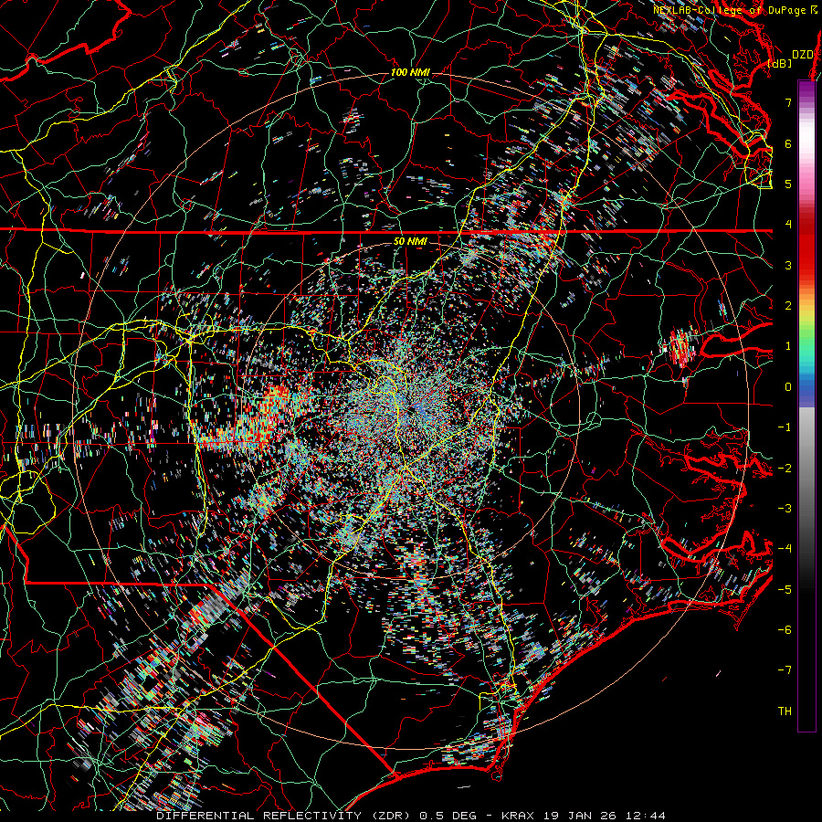Image resolution: width=822 pixels, height=822 pixels.
Task: Click the "-3" value on the color scale
Action: [x=785, y=509]
